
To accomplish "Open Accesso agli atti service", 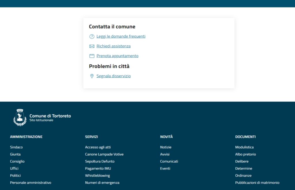I will (98, 147).
